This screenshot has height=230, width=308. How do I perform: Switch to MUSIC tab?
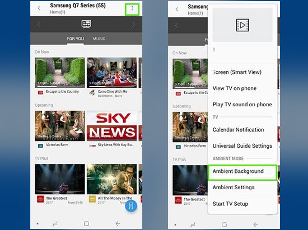(99, 39)
